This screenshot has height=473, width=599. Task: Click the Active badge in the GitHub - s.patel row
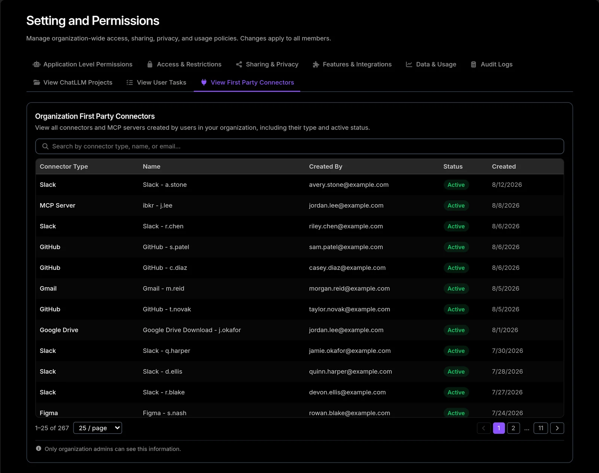click(x=456, y=247)
